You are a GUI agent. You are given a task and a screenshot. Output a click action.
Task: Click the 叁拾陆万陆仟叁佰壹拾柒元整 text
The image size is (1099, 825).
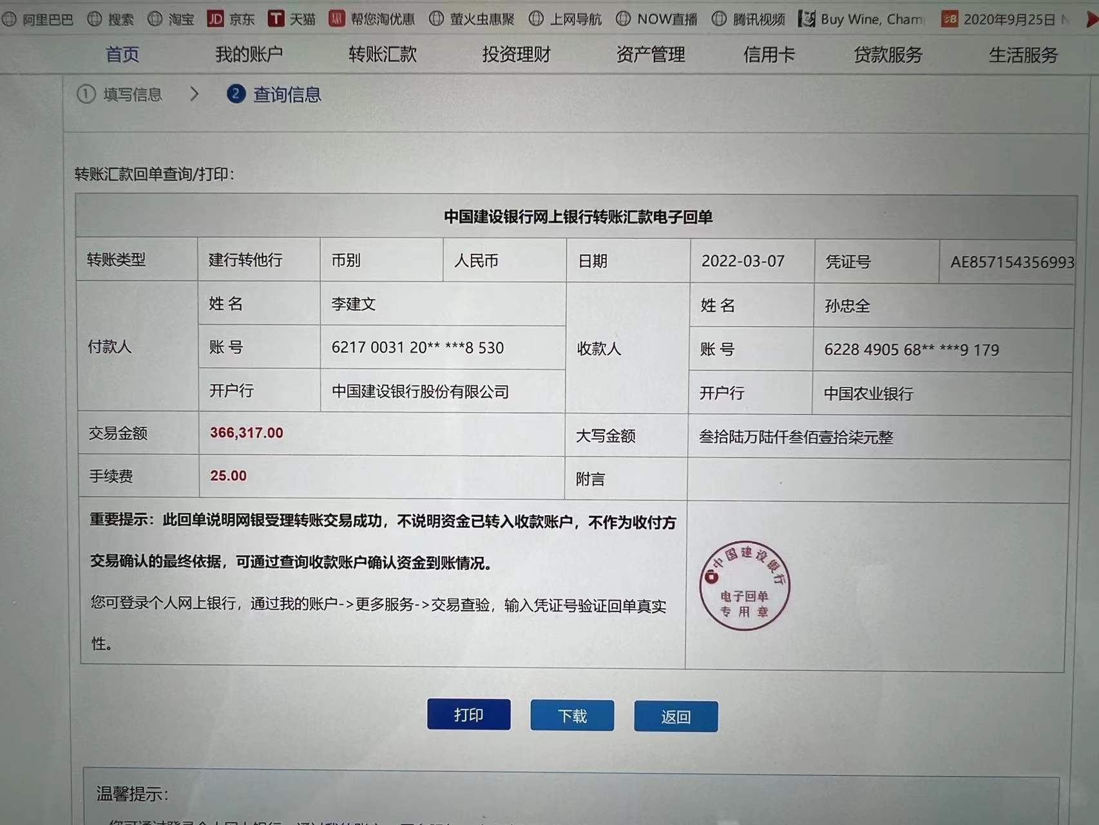(796, 437)
